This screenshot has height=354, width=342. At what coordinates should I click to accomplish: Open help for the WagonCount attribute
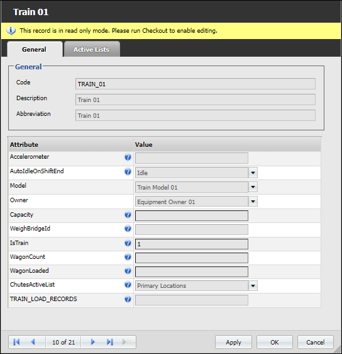tap(128, 257)
